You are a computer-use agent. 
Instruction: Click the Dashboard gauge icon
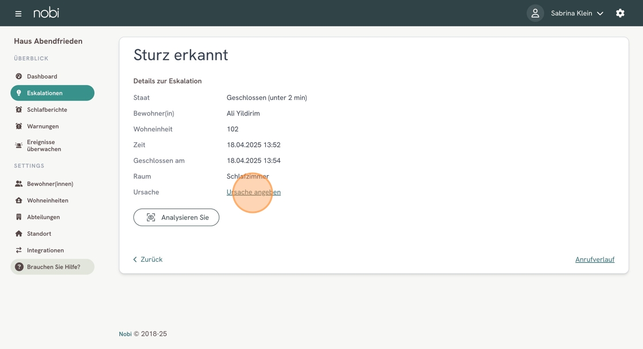(19, 76)
